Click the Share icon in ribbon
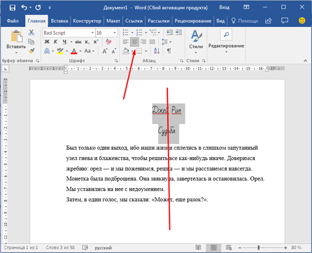 [x=269, y=21]
